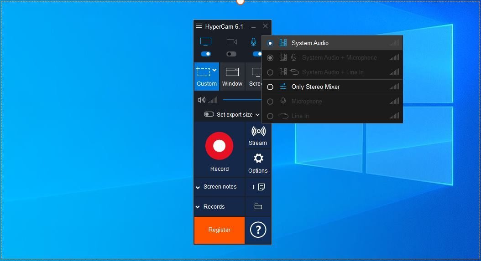481x261 pixels.
Task: Click the screen capture monitor icon
Action: [205, 41]
